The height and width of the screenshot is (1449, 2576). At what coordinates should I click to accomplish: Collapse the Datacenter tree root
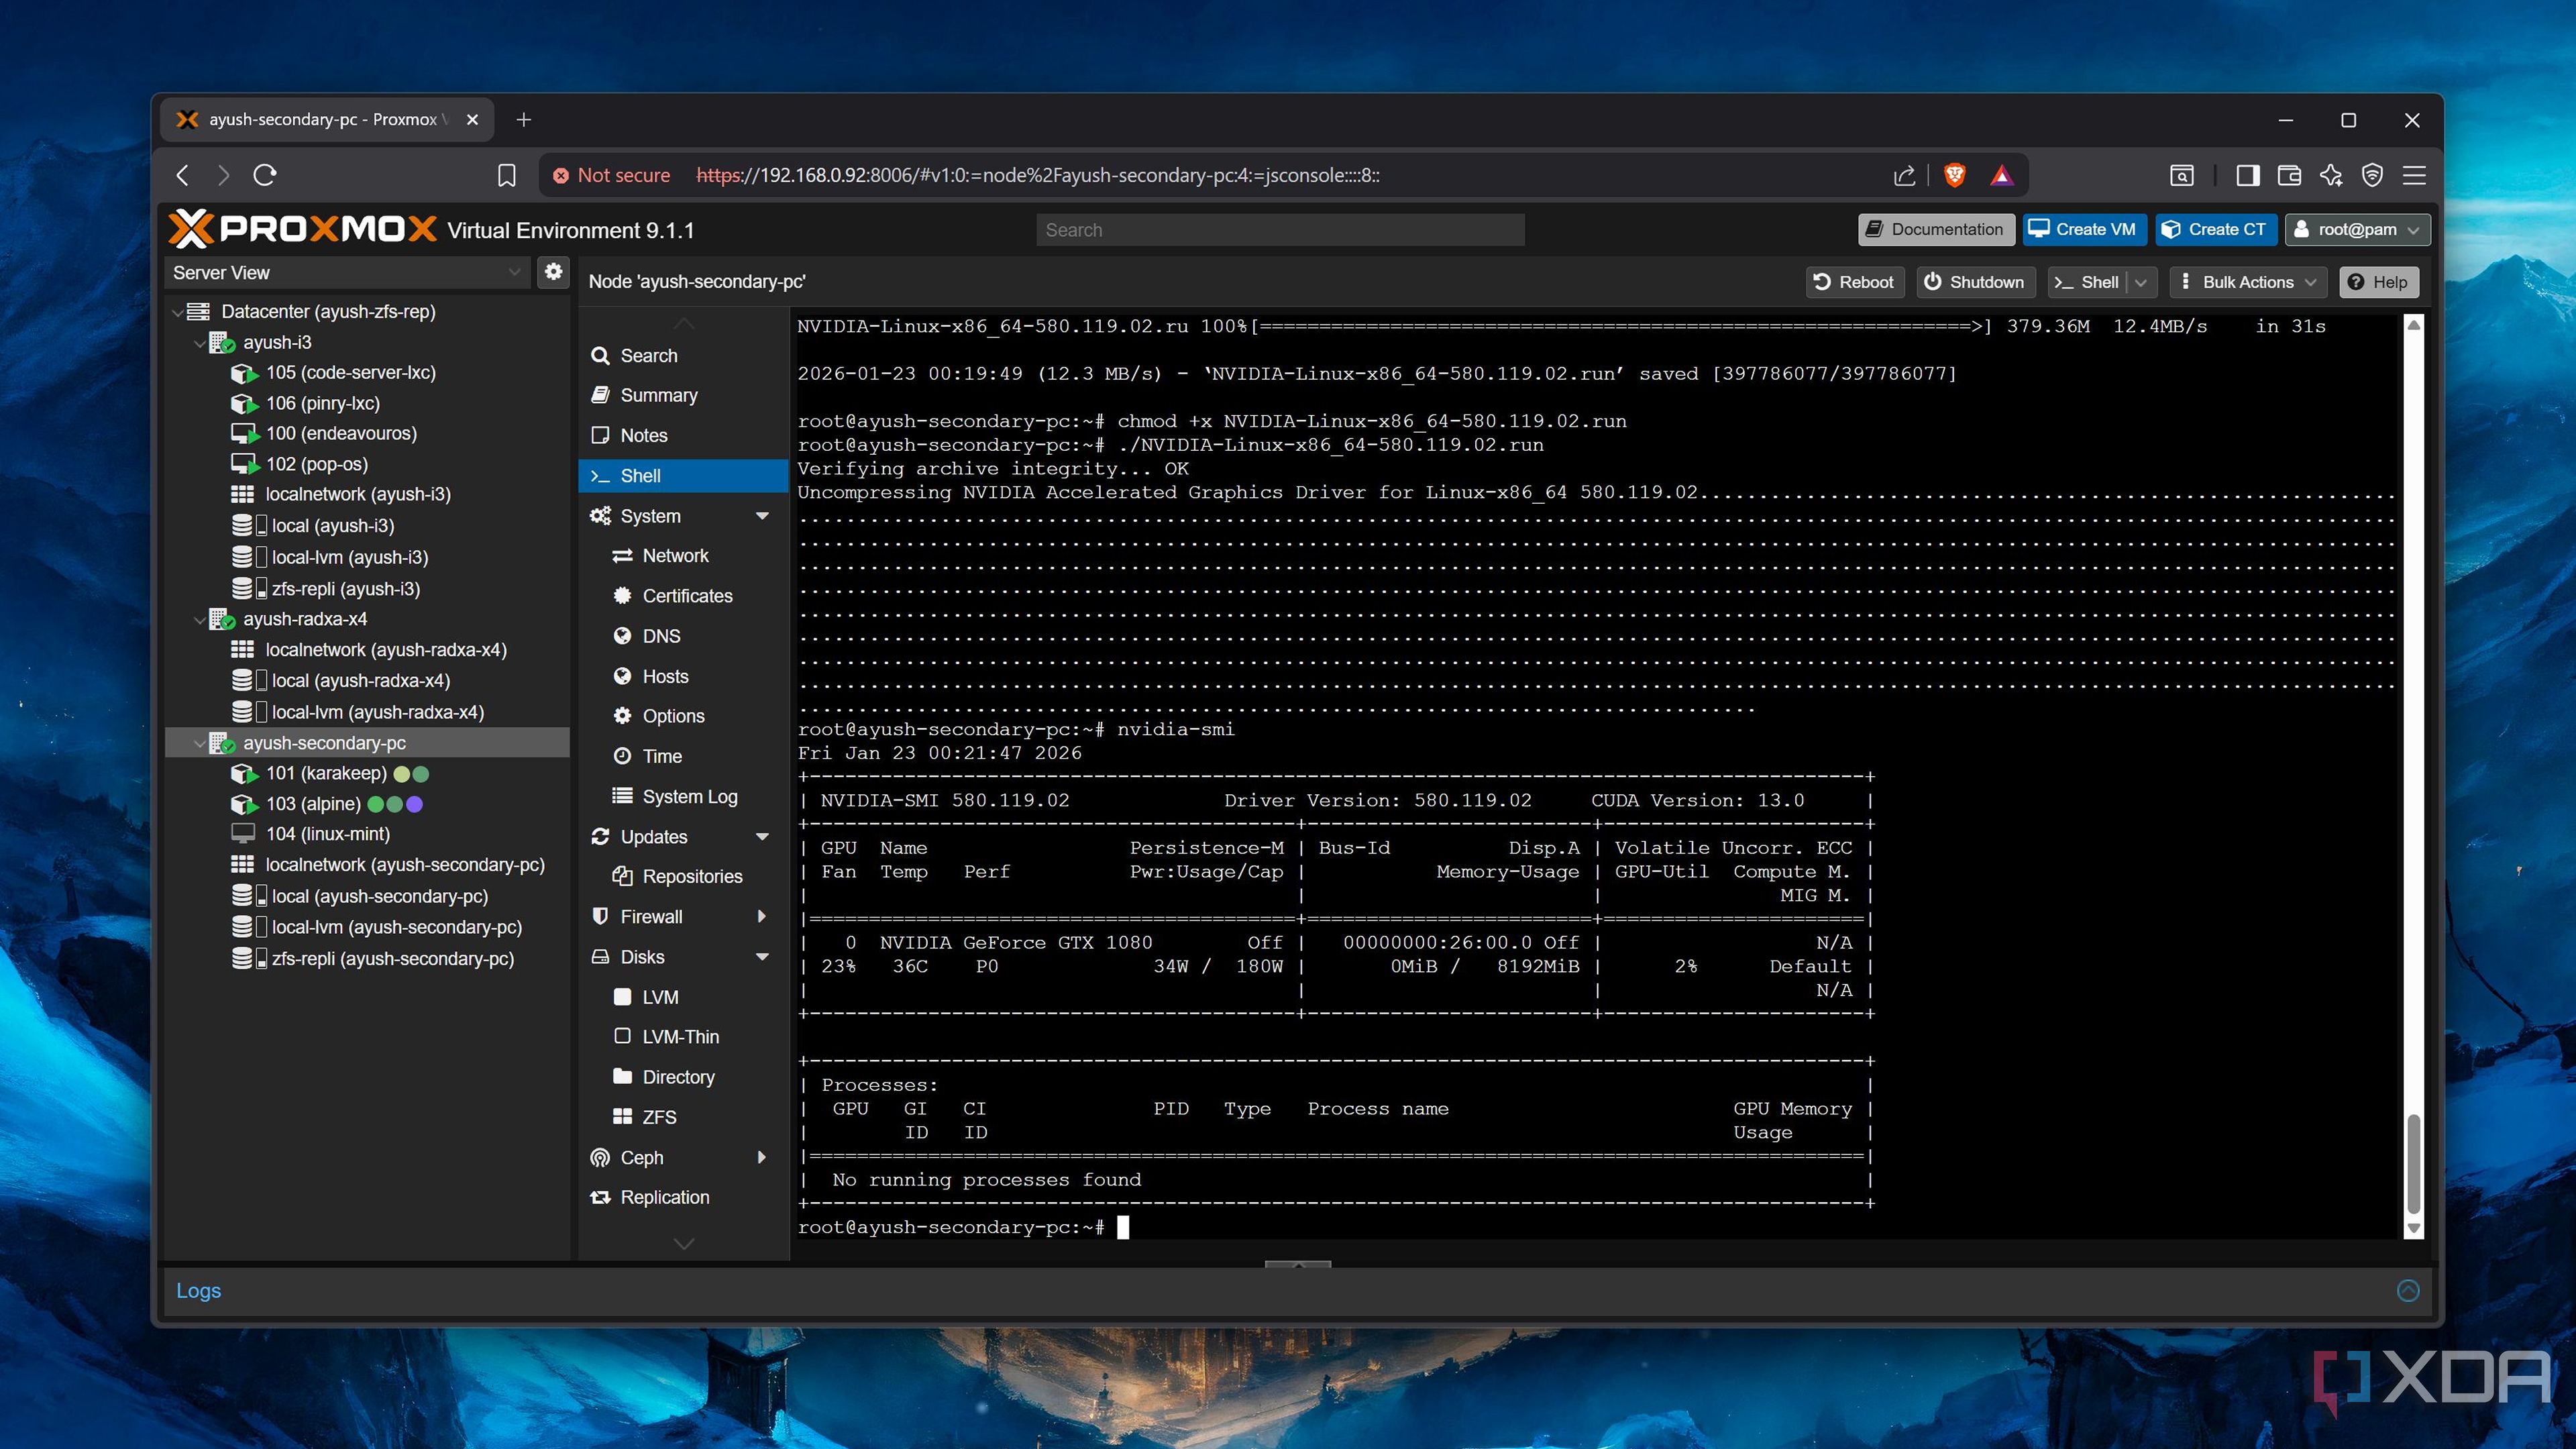pos(177,312)
